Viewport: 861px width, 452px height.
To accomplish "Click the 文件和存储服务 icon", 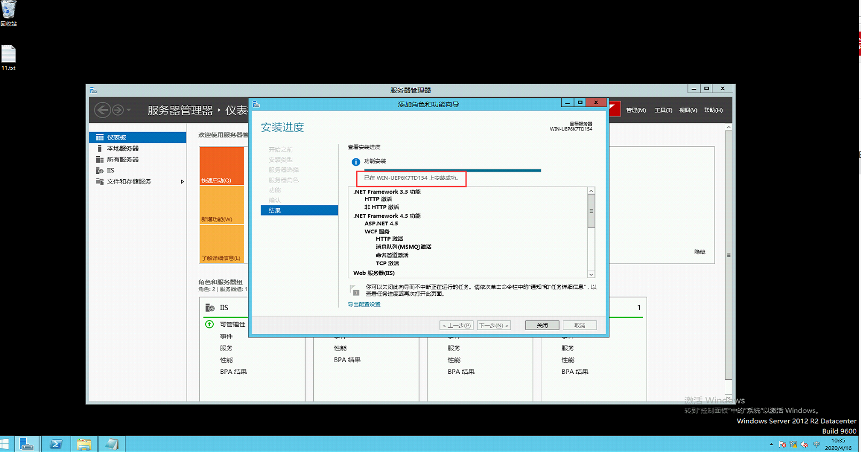I will pyautogui.click(x=99, y=181).
